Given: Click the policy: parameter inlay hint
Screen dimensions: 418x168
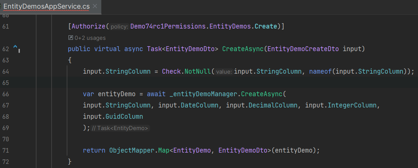Looking at the screenshot, I should tap(119, 27).
